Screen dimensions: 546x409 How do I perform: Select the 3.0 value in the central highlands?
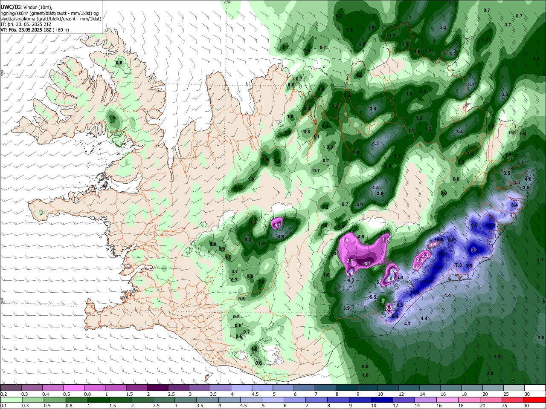coord(360,204)
